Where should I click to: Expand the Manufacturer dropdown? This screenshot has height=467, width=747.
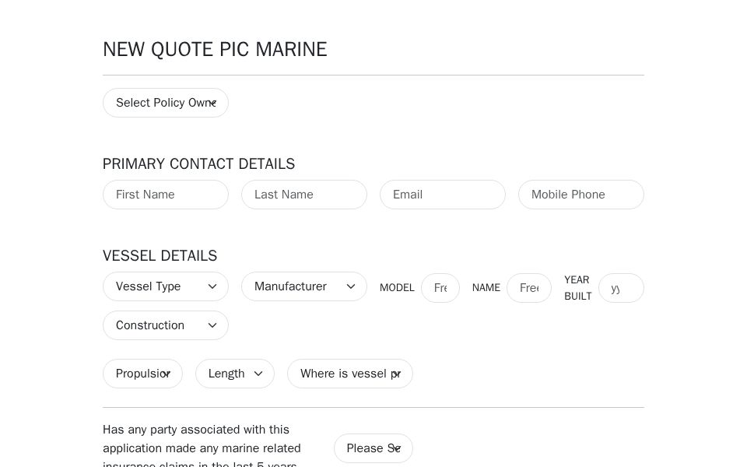[304, 286]
